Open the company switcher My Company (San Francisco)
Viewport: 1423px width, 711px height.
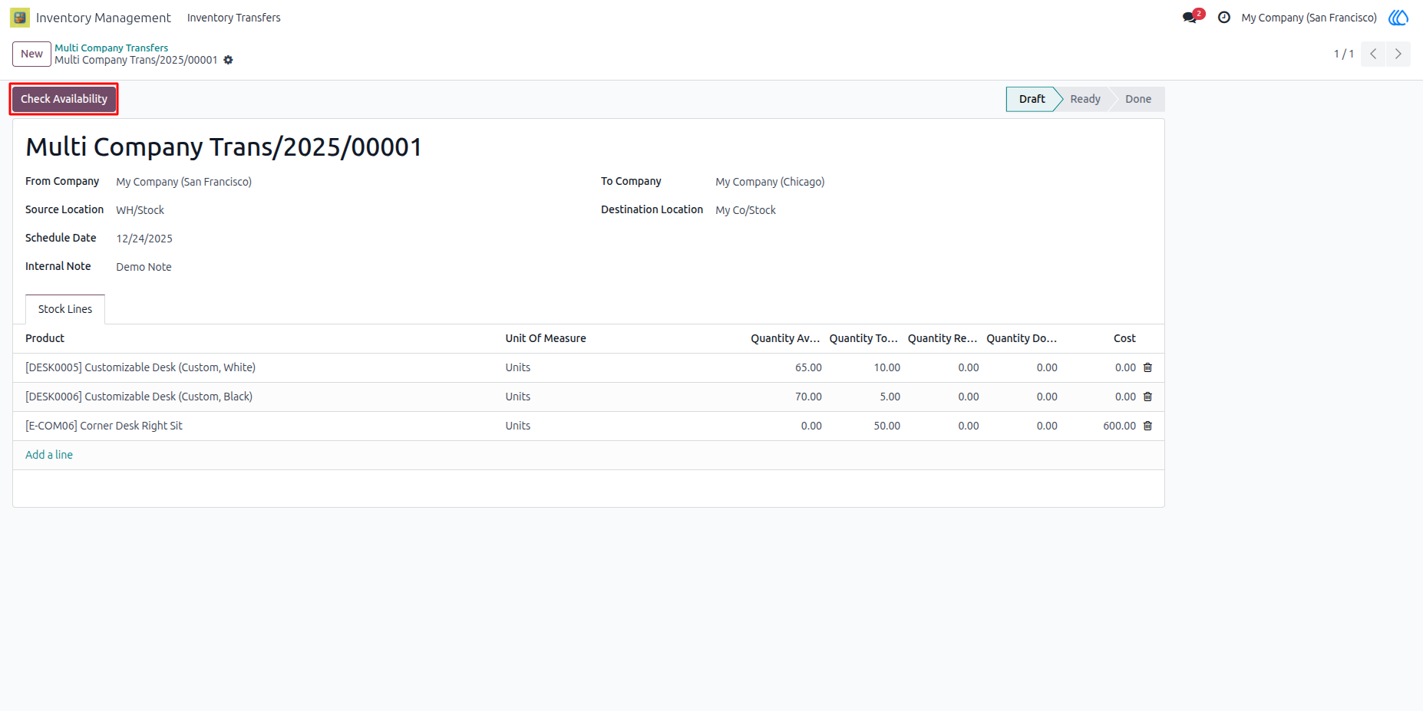point(1309,17)
